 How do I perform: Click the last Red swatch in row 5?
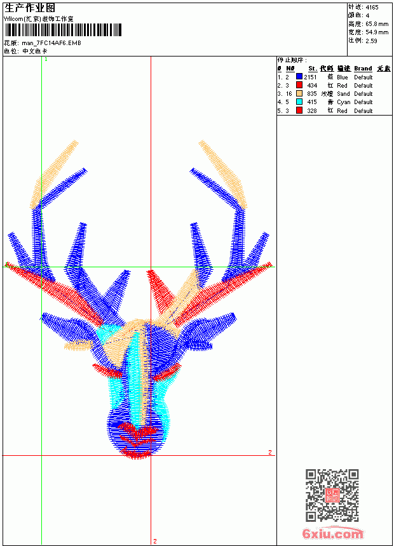coord(299,110)
